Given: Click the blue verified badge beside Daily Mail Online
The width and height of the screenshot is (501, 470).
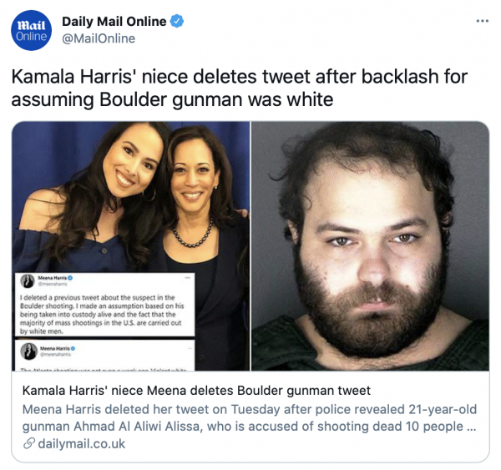Looking at the screenshot, I should tap(177, 21).
